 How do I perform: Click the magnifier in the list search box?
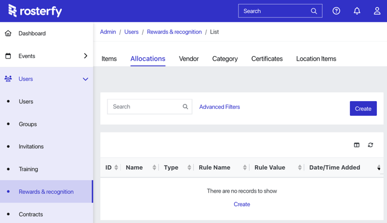point(185,107)
